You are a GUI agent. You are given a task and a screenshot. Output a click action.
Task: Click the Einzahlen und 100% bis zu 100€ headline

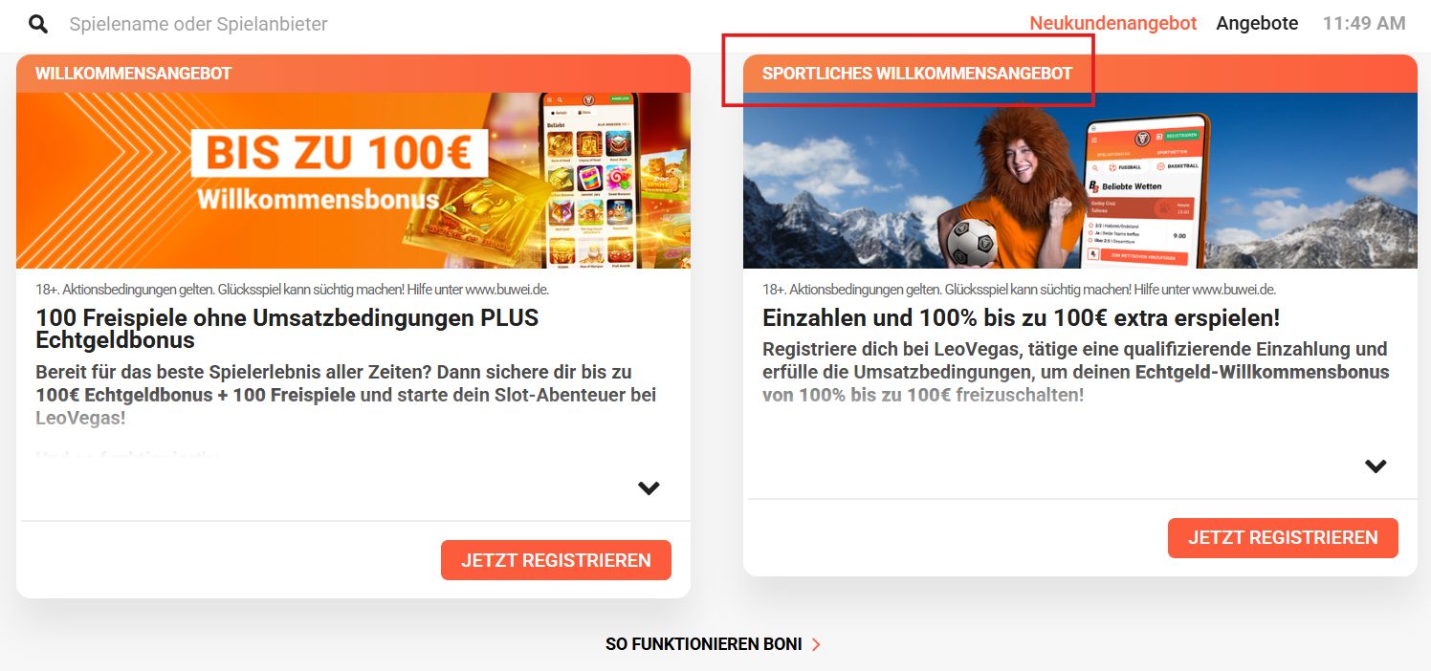click(1021, 317)
